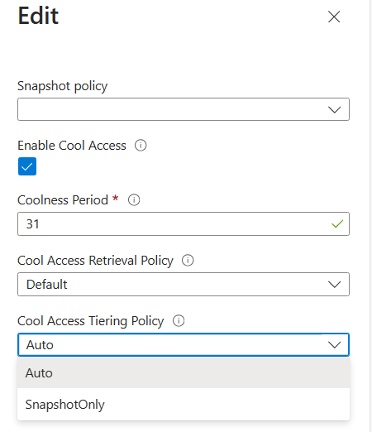The image size is (372, 432).
Task: Open the Snapshot policy dropdown
Action: pos(184,109)
